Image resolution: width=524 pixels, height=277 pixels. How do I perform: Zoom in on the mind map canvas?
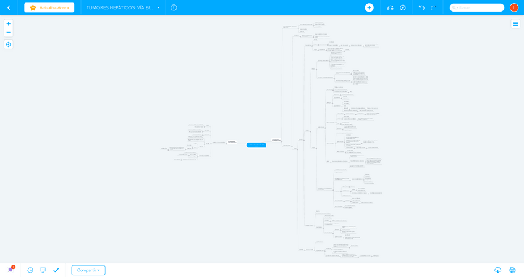(8, 23)
